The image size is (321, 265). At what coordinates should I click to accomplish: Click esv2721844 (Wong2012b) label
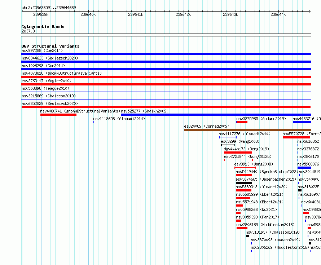click(x=248, y=156)
